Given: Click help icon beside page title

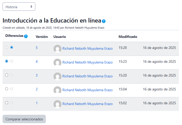Looking at the screenshot, I should tap(104, 21).
